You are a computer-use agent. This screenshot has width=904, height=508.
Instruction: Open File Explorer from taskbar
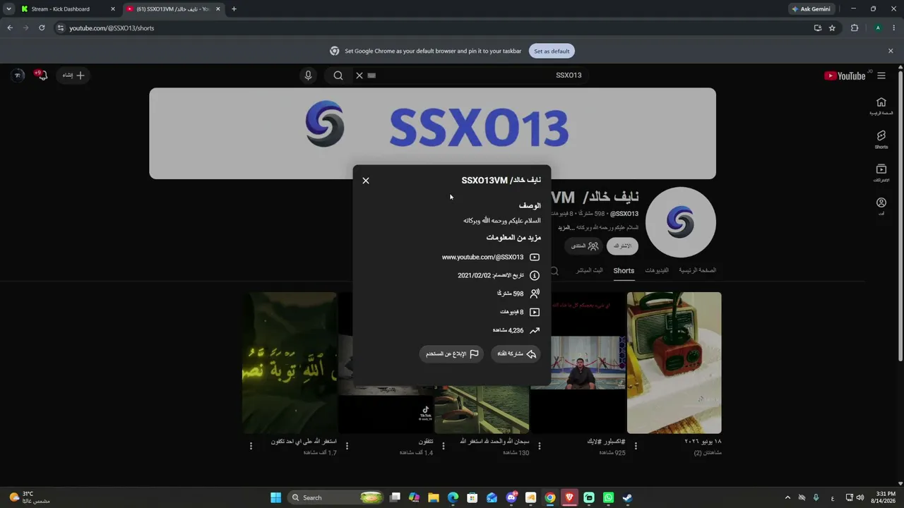click(x=434, y=497)
